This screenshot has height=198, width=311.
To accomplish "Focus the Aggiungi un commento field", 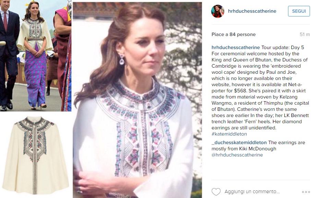I will pyautogui.click(x=252, y=191).
